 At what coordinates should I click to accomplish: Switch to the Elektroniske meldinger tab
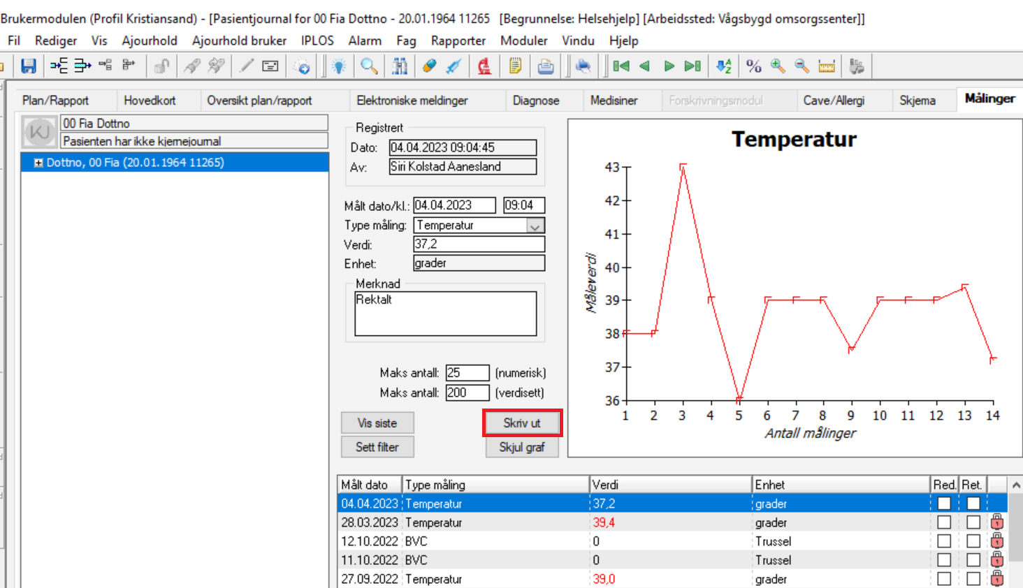coord(412,101)
